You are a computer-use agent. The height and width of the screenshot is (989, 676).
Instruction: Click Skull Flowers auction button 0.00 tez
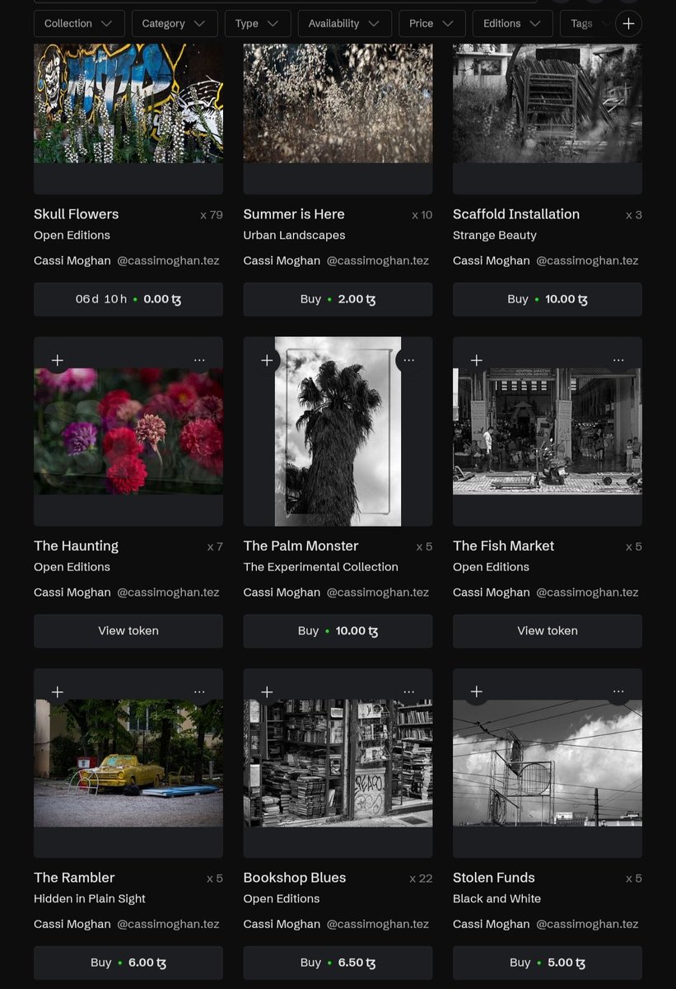[128, 299]
